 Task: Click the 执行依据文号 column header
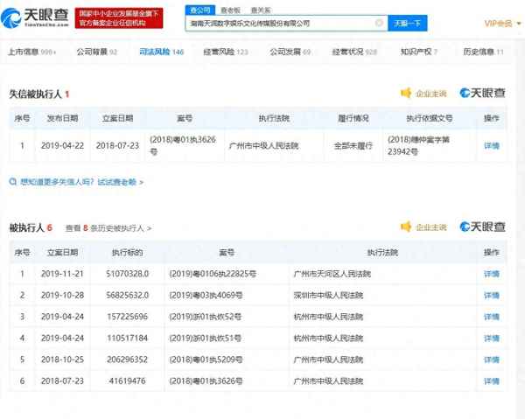pos(430,118)
